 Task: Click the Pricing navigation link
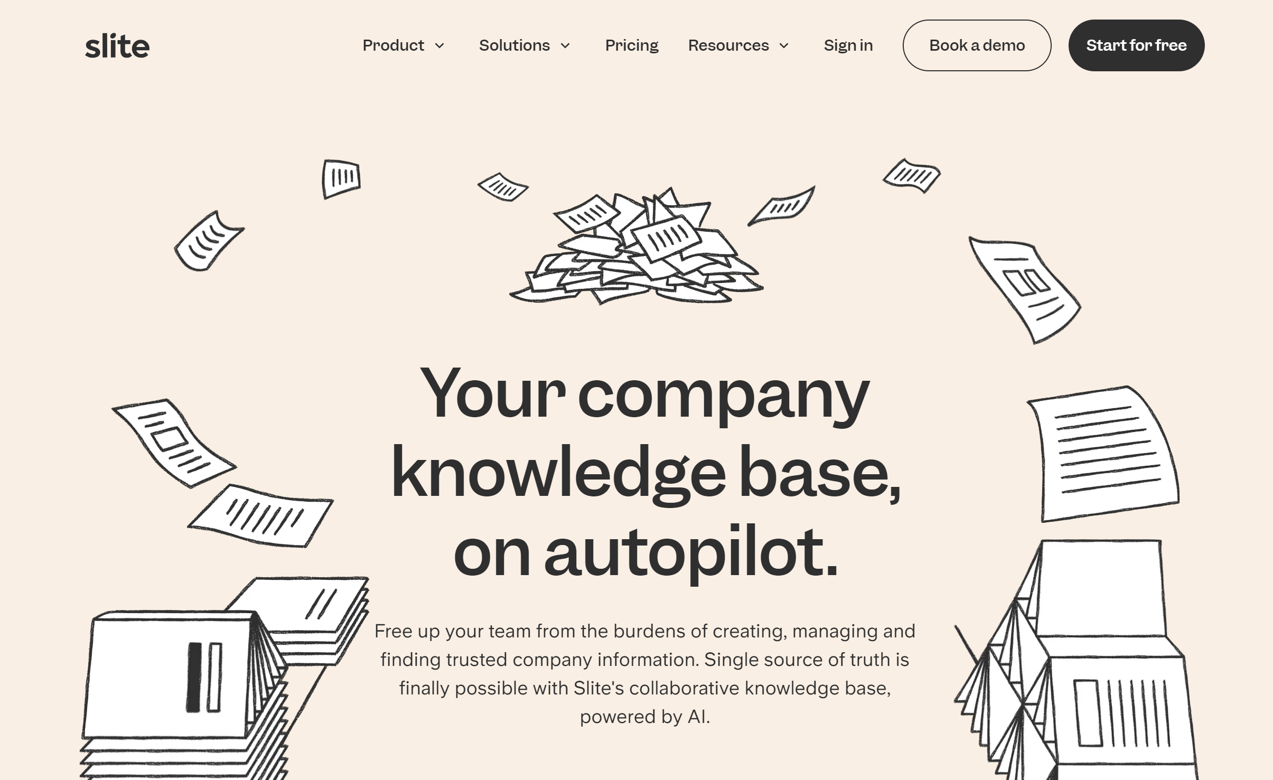631,44
